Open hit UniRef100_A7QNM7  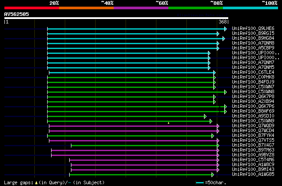click(x=253, y=63)
